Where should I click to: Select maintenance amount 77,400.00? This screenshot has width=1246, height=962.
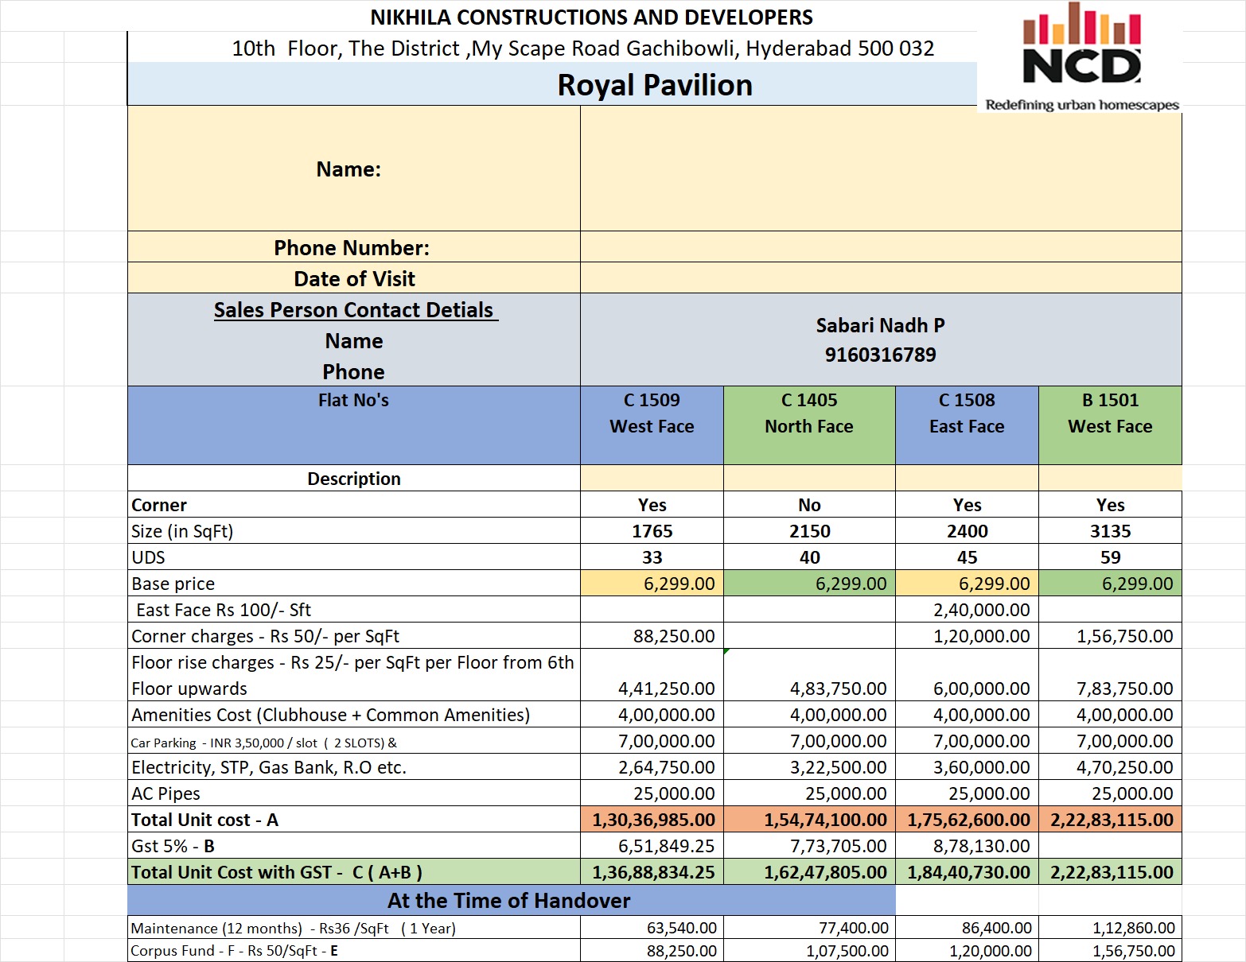point(809,928)
